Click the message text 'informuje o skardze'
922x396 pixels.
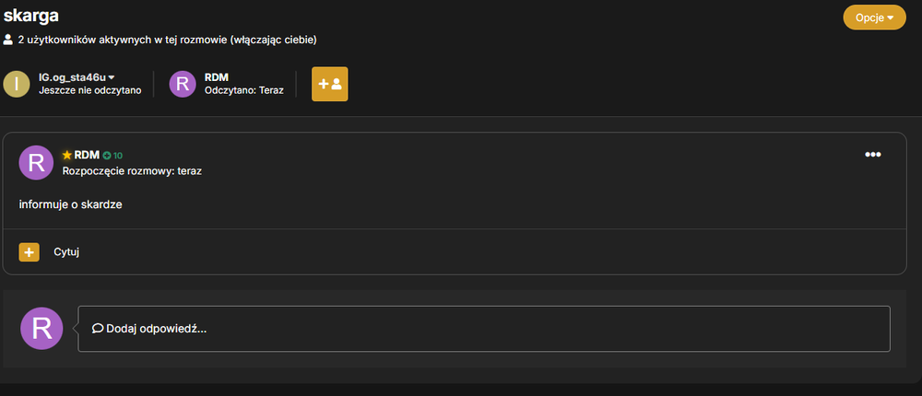[71, 205]
